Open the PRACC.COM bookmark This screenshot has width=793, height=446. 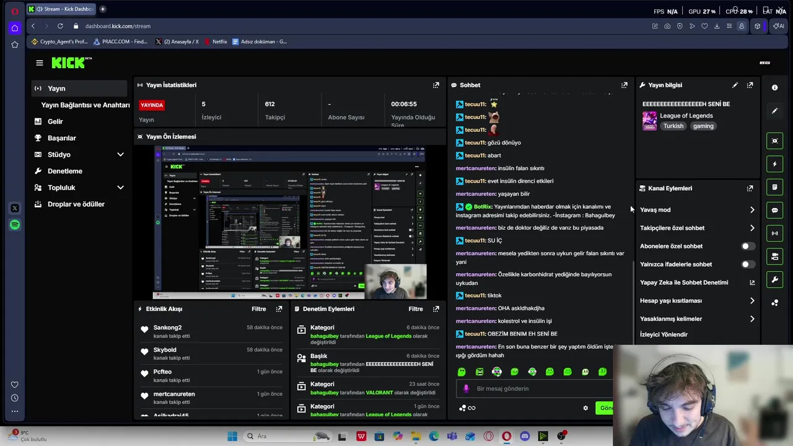(x=120, y=42)
